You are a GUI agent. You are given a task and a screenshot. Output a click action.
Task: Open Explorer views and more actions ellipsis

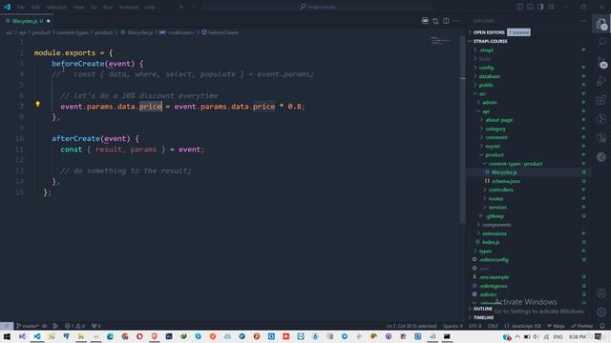pos(583,21)
